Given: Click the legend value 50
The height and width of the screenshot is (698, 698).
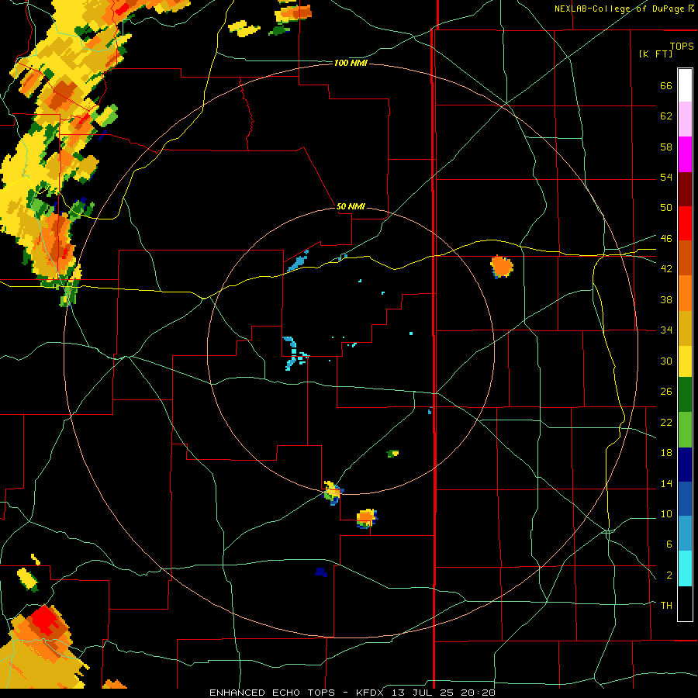Looking at the screenshot, I should pyautogui.click(x=666, y=207).
